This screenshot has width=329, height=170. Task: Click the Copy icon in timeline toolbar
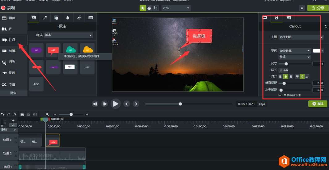click(x=22, y=114)
